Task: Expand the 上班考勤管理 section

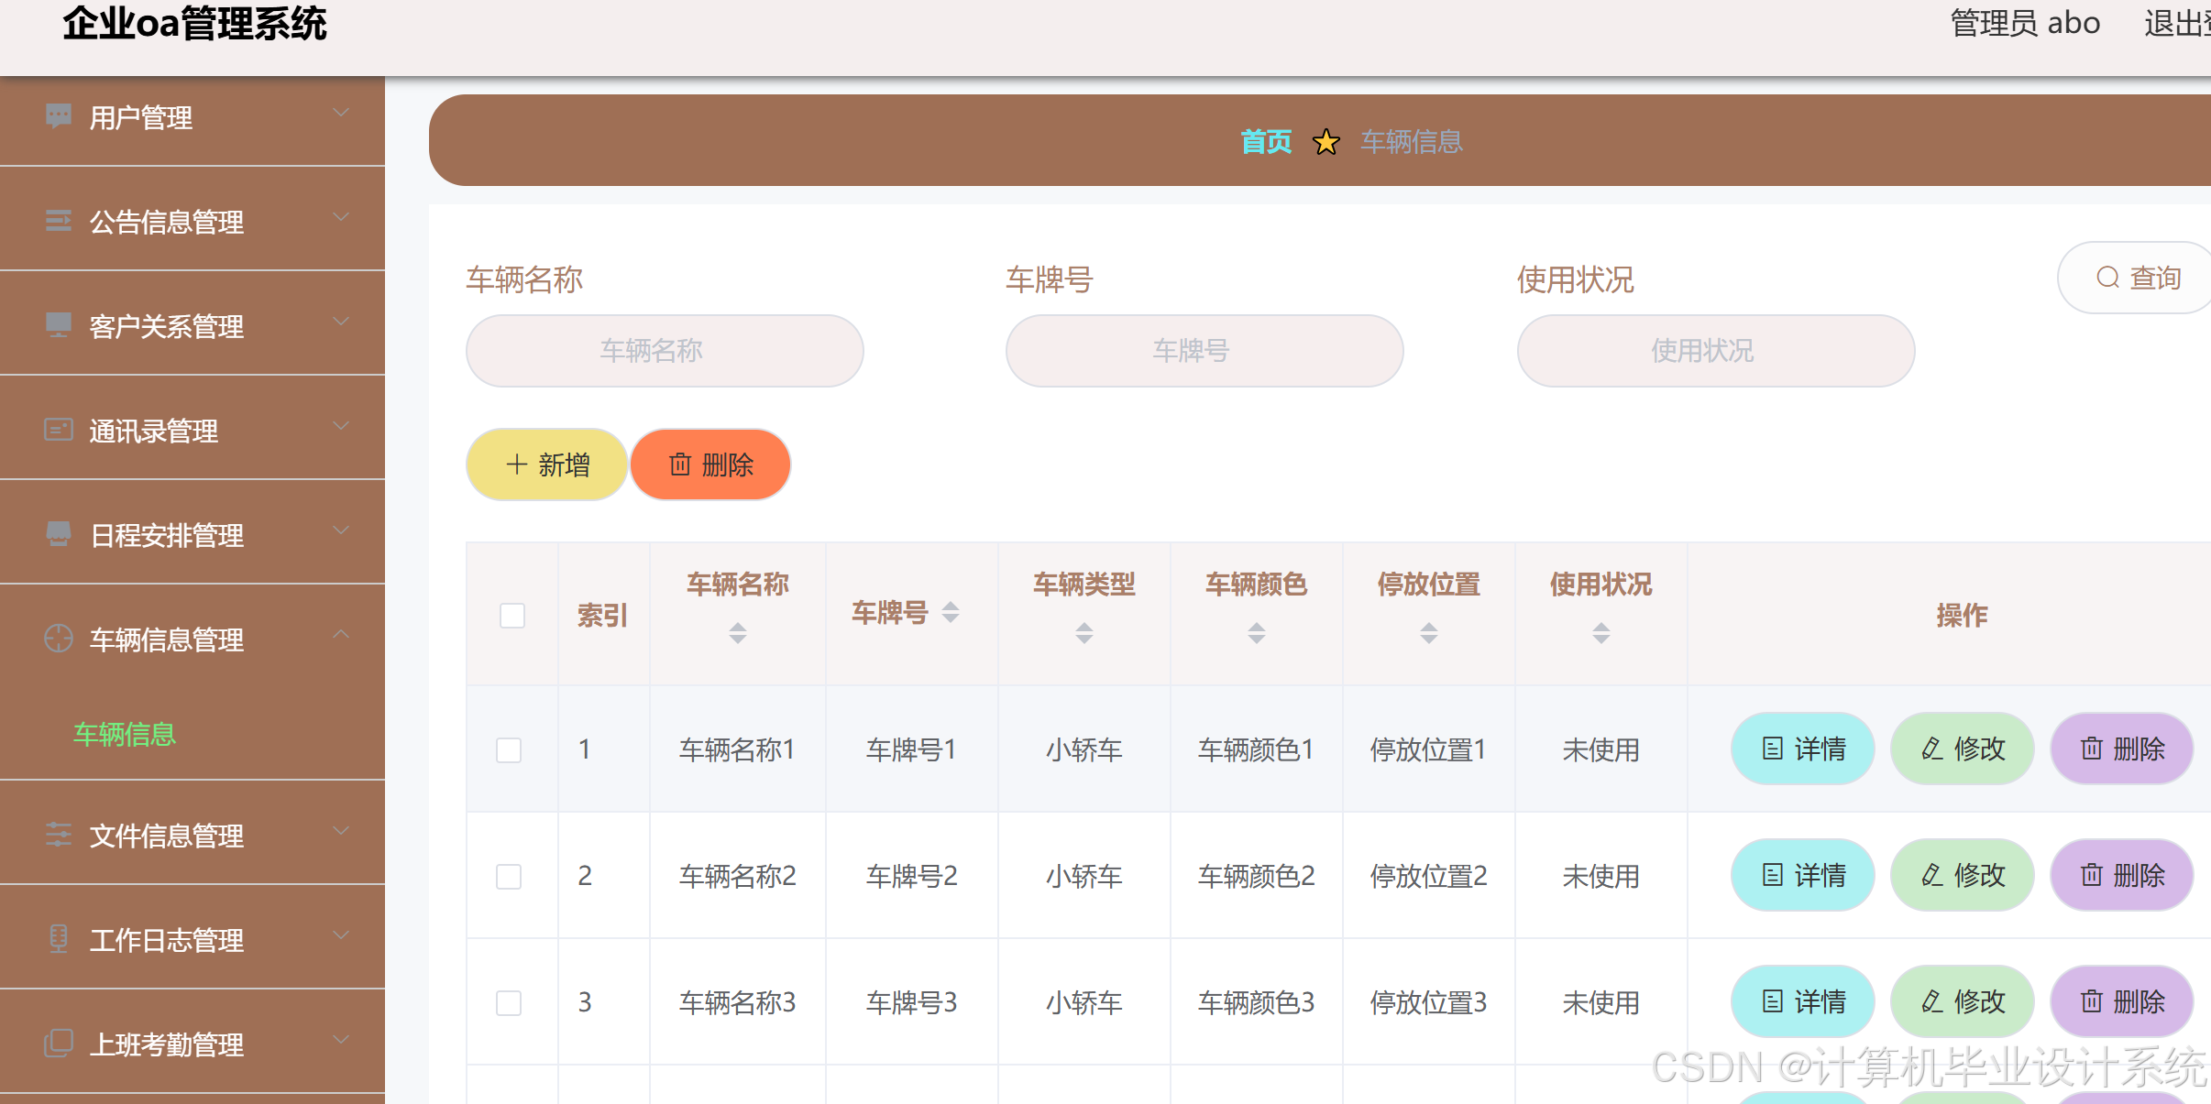Action: (341, 1038)
